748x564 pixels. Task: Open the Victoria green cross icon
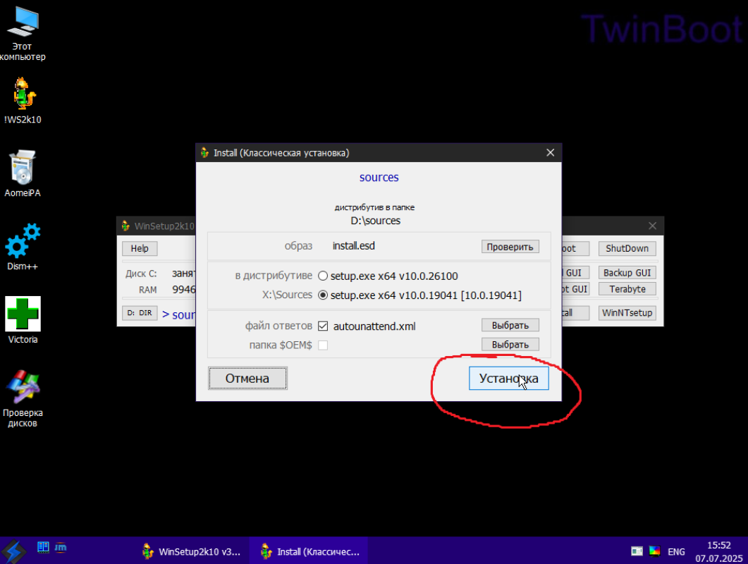coord(23,314)
